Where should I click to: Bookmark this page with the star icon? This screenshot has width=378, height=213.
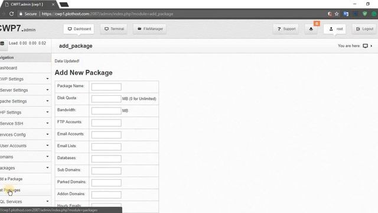337,14
